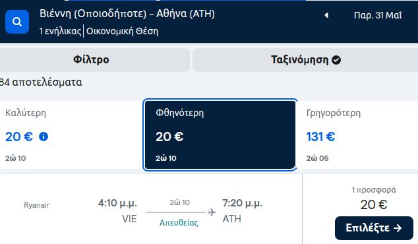Open the Ταξινόμηση sorting options
This screenshot has height=244, width=418.
(305, 60)
